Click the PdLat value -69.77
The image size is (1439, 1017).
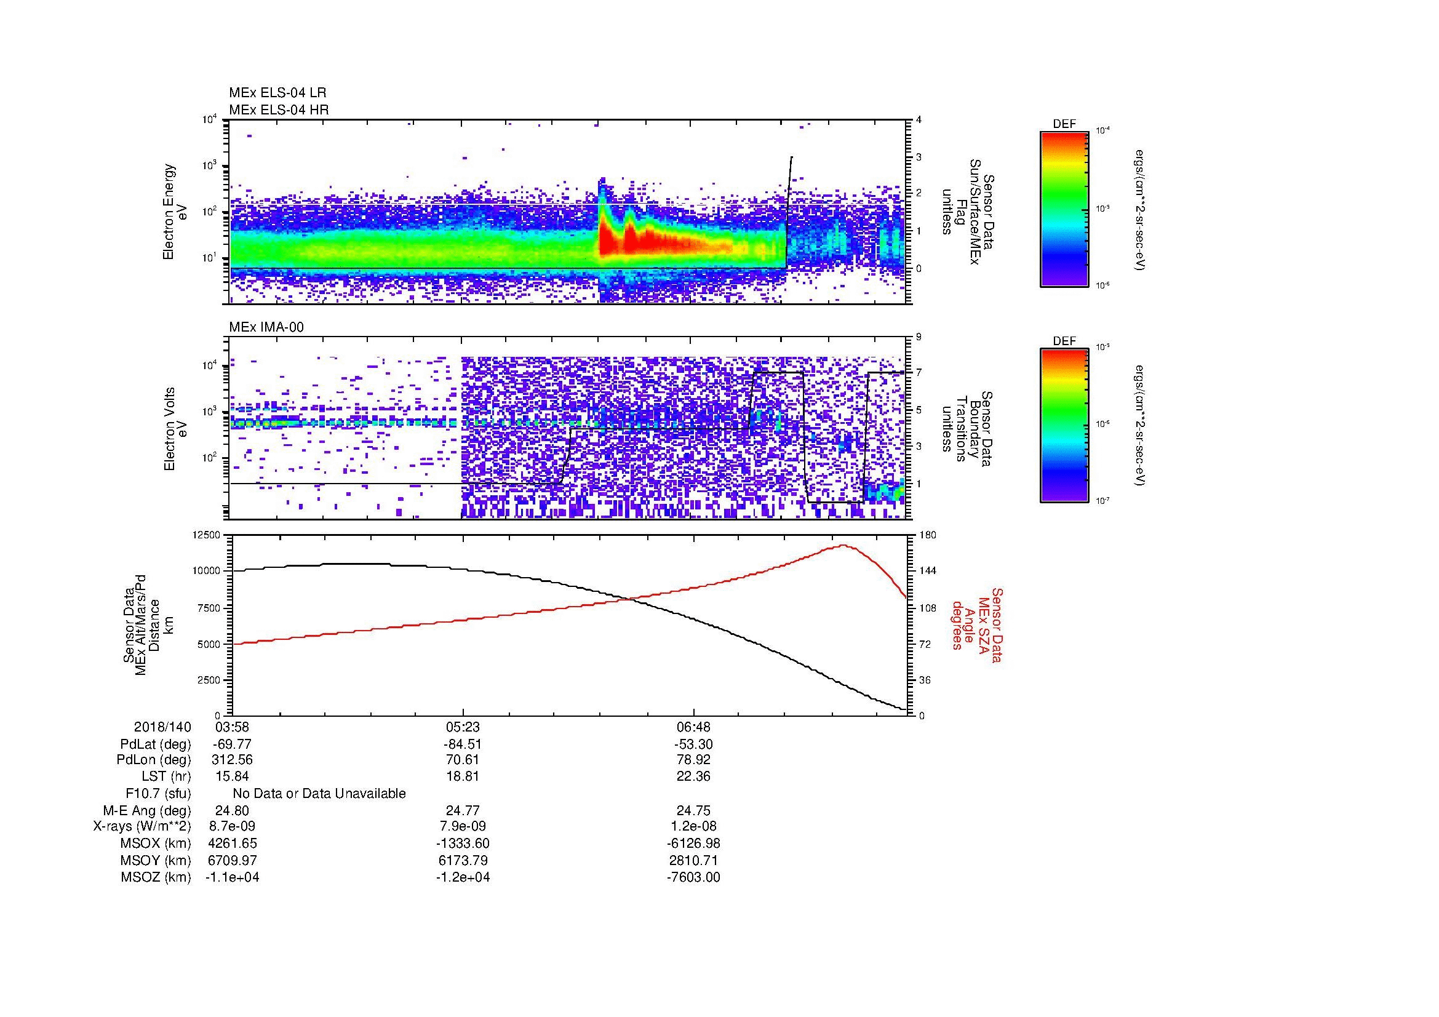coord(233,744)
